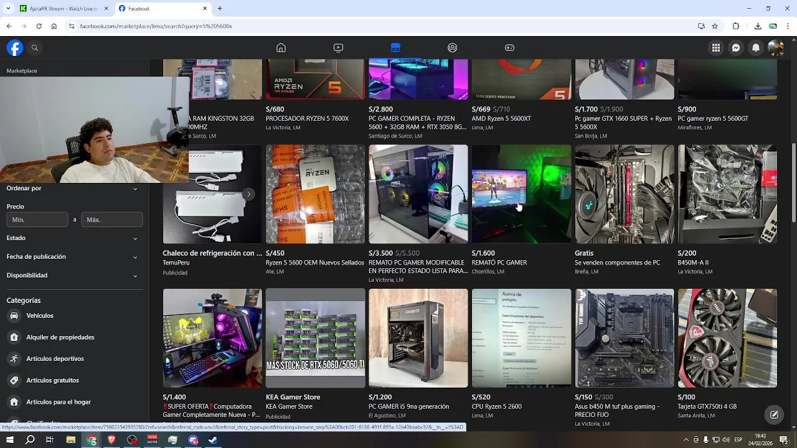Open REMATO PC GAMER S/1.600 listing
The width and height of the screenshot is (797, 448).
[x=521, y=208]
